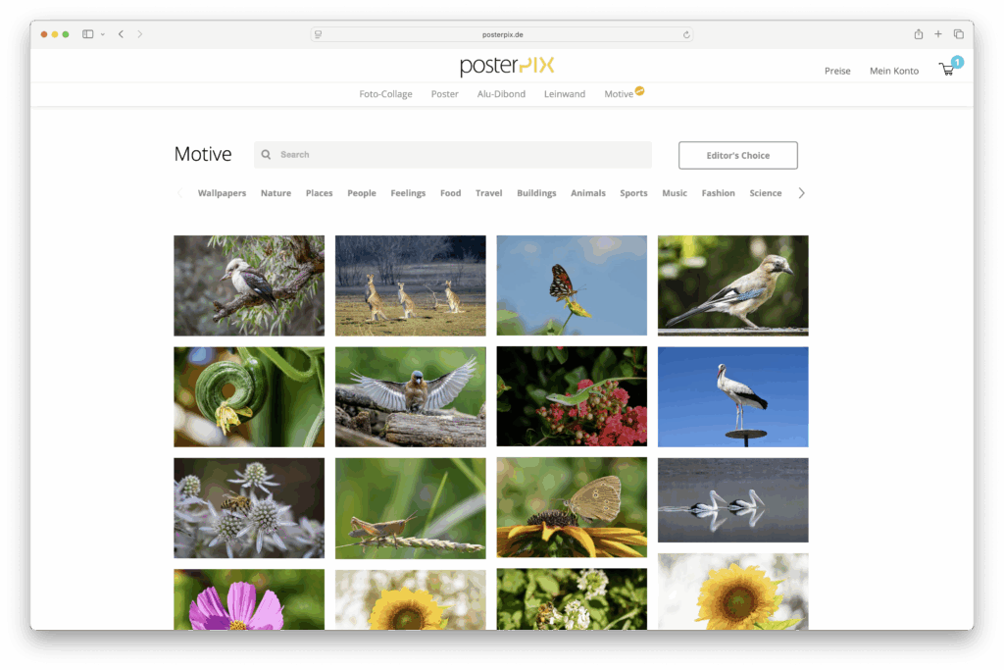This screenshot has height=670, width=1004.
Task: Focus the Motive Search field
Action: click(453, 154)
